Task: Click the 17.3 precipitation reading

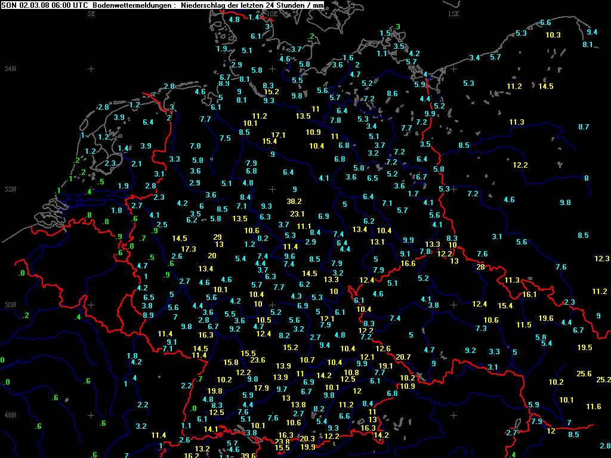Action: point(189,249)
